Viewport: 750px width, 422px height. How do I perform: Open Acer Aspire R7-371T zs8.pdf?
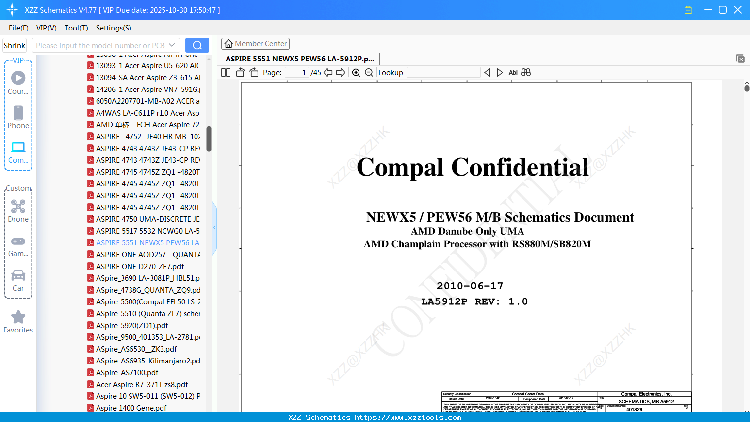point(142,384)
